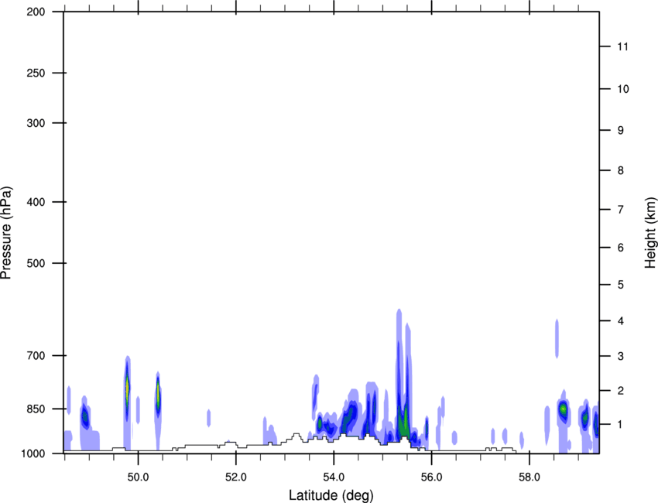This screenshot has height=503, width=658.
Task: Click the Height (km) axis title
Action: [x=650, y=233]
